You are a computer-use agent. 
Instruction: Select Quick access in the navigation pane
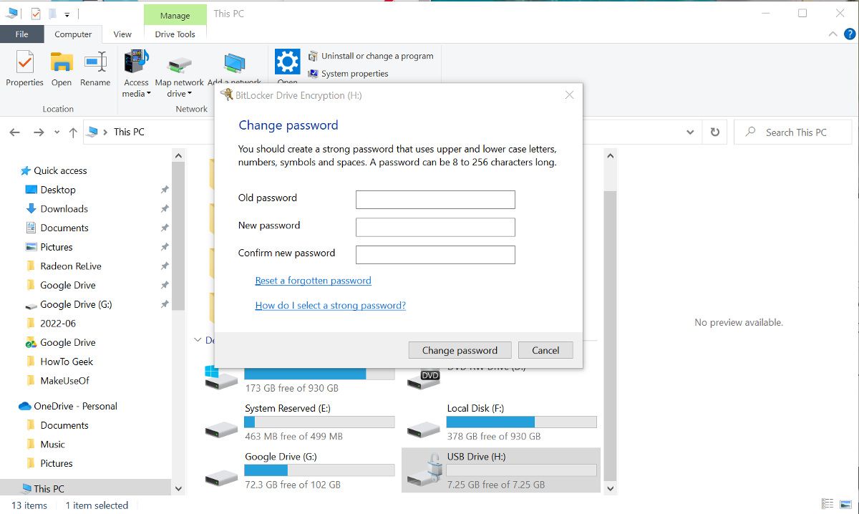(60, 170)
